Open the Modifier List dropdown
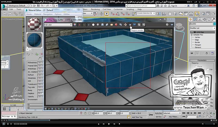 pos(202,28)
